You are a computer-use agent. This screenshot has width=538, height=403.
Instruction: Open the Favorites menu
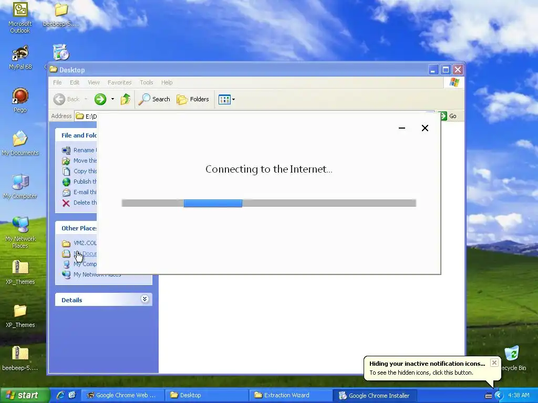click(119, 82)
